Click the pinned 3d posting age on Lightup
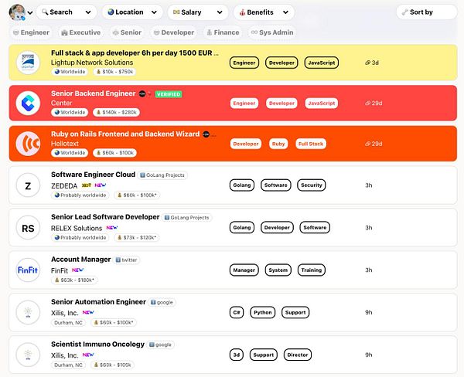This screenshot has width=464, height=377. [x=372, y=63]
